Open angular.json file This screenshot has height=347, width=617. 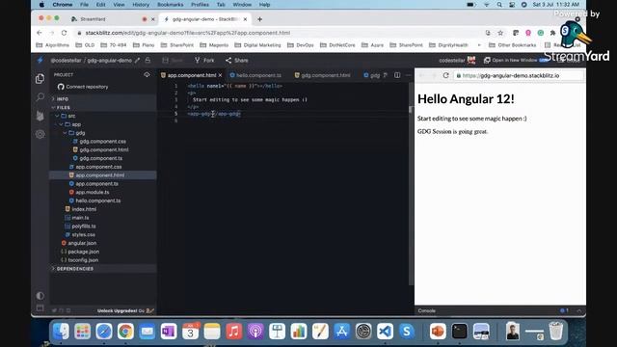pos(82,243)
